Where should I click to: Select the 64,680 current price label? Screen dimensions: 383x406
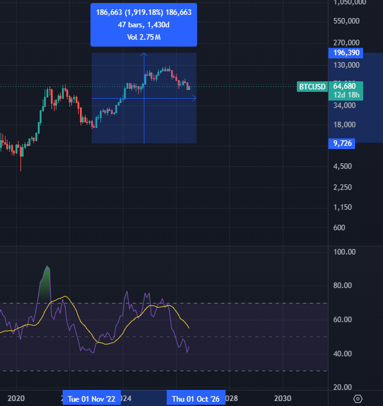[345, 86]
